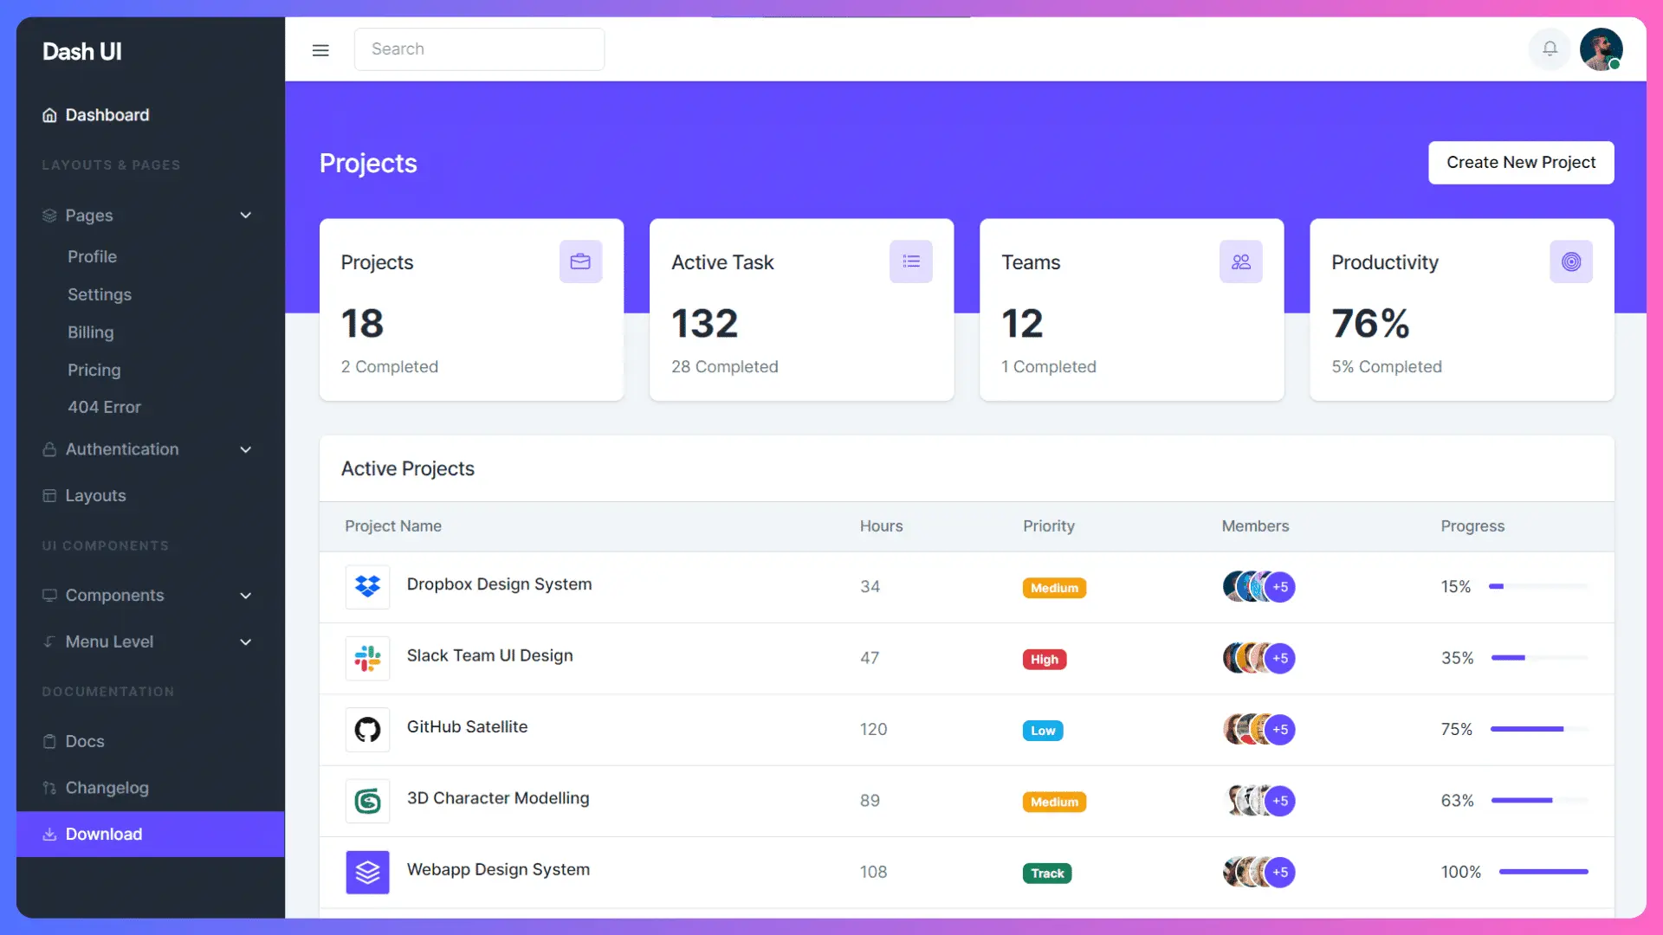This screenshot has width=1663, height=935.
Task: Click the GitHub logo icon in table
Action: coord(367,730)
